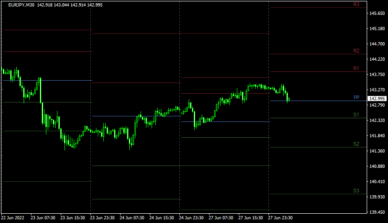The height and width of the screenshot is (223, 388).
Task: Click the 27 Jun 15:30 time label
Action: (251, 218)
